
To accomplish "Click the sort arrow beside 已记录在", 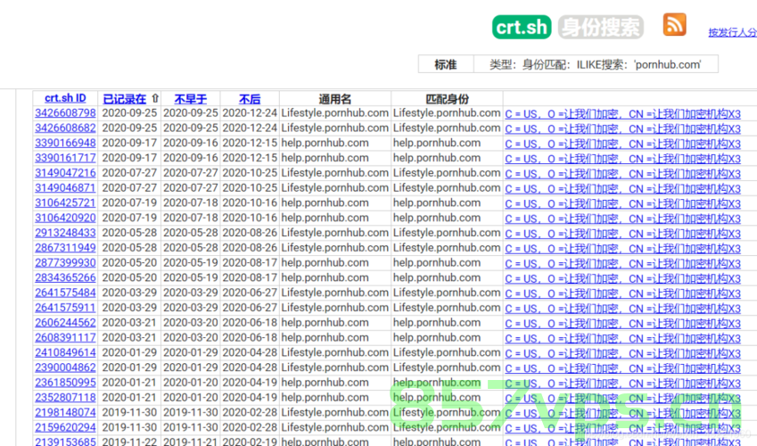I will 155,98.
